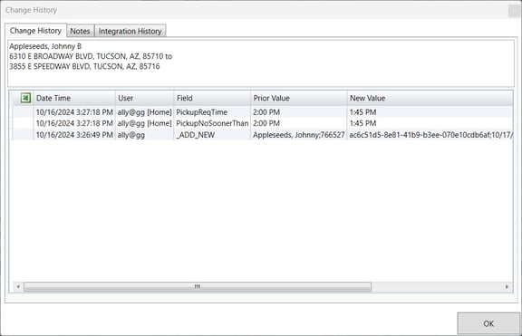This screenshot has height=336, width=522.
Task: Select the PickupReqTime field cell
Action: 212,112
